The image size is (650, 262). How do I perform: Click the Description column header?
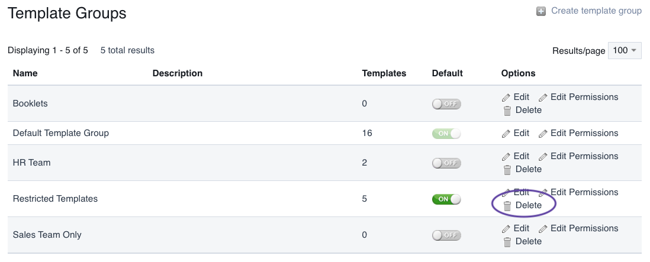coord(178,73)
